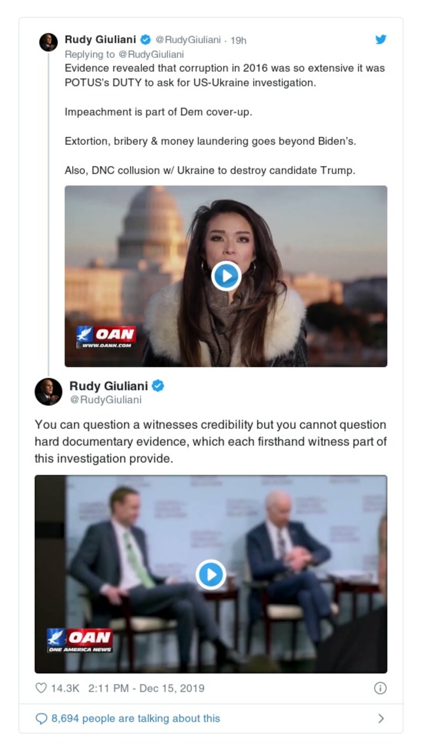This screenshot has width=422, height=752.
Task: Expand the conversation with the right chevron
Action: point(381,718)
